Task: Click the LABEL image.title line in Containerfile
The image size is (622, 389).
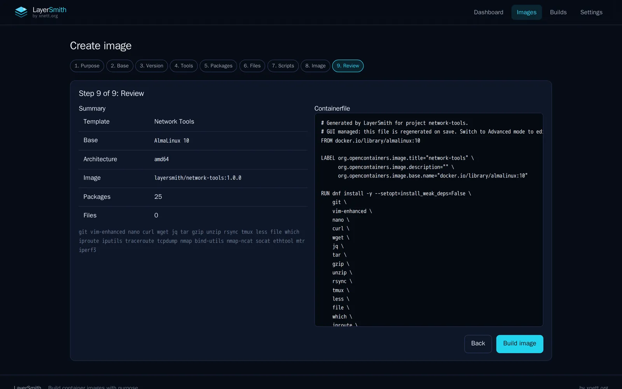Action: click(397, 158)
